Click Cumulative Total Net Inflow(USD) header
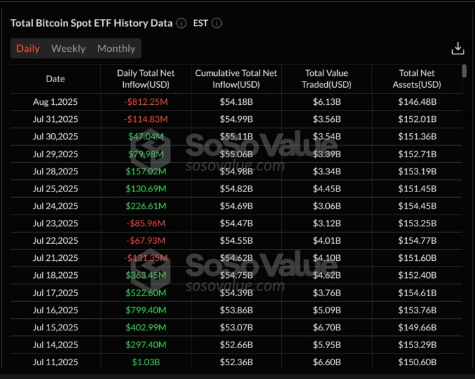The width and height of the screenshot is (475, 379). [236, 79]
